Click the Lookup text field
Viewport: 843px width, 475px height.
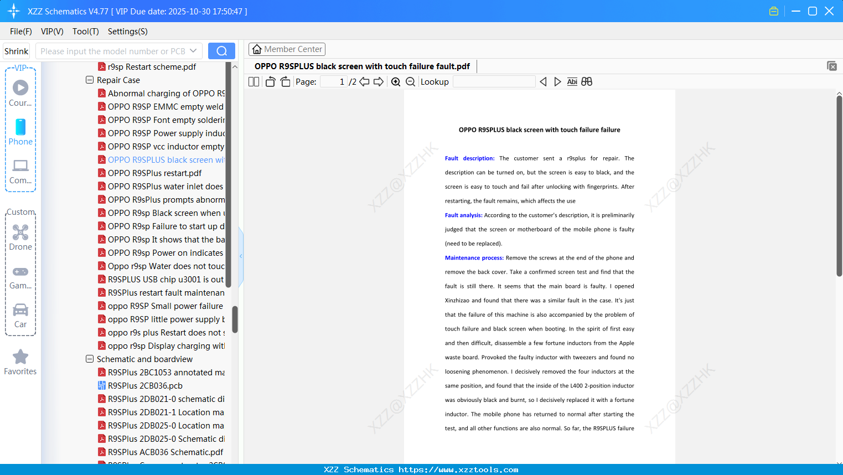pyautogui.click(x=494, y=82)
